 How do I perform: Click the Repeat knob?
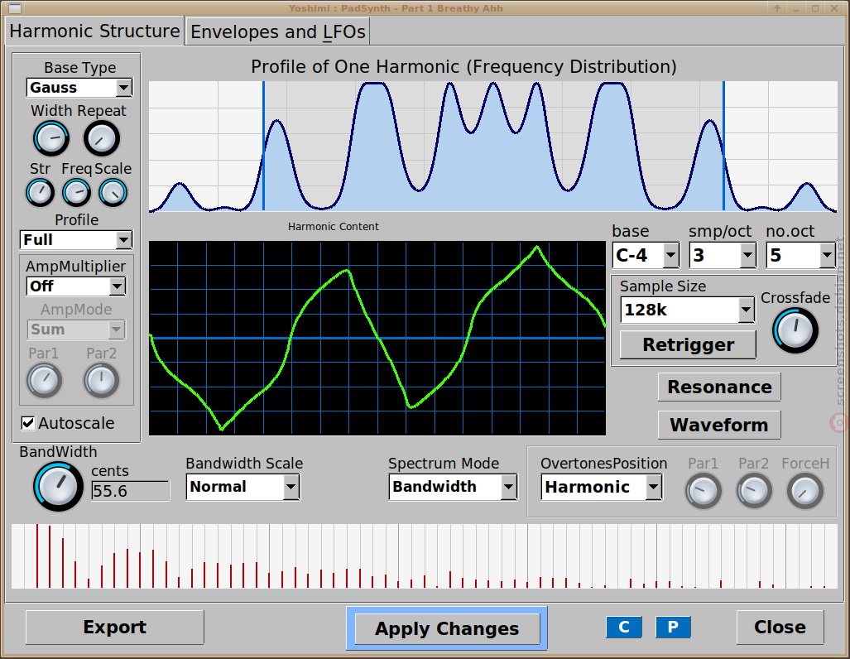101,138
